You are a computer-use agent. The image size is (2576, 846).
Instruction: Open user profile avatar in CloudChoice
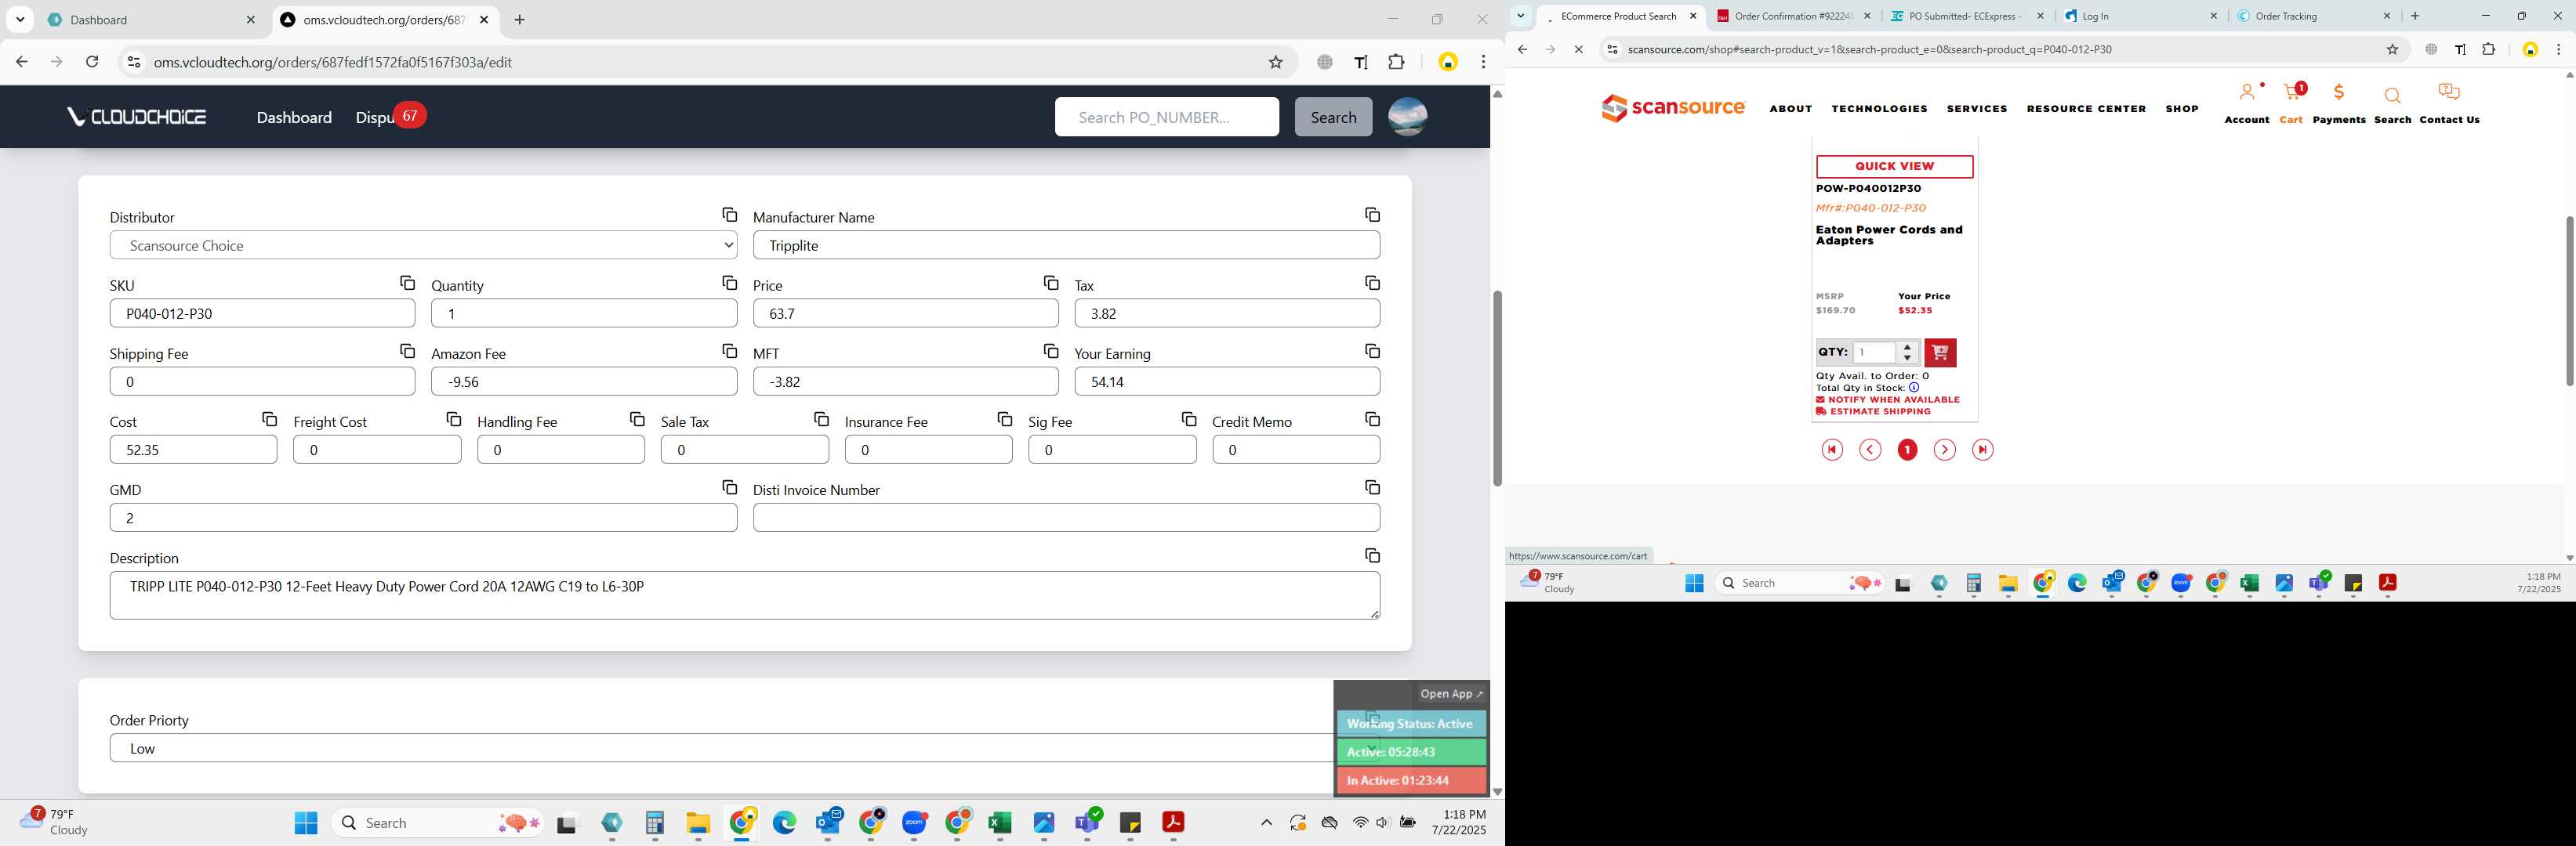1407,117
